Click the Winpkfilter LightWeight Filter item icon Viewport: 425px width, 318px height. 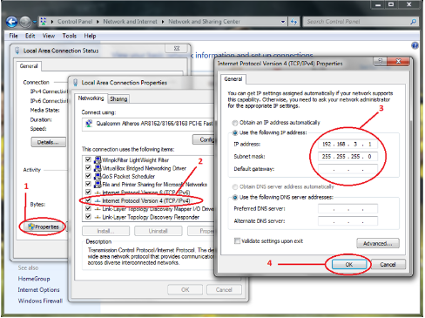pyautogui.click(x=98, y=160)
